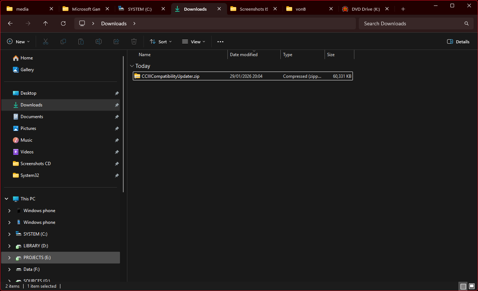The width and height of the screenshot is (478, 291).
Task: Open the Sort dropdown menu
Action: pos(161,42)
